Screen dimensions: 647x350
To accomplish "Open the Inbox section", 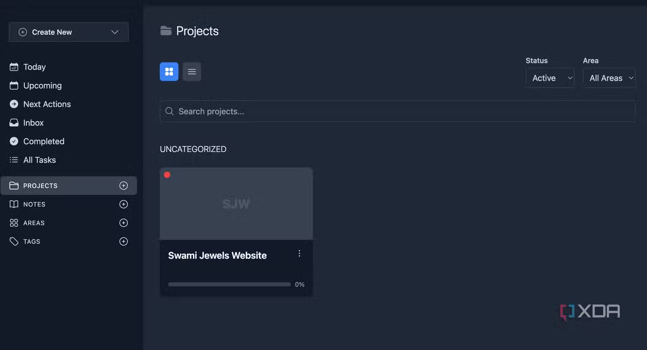I will pos(33,123).
